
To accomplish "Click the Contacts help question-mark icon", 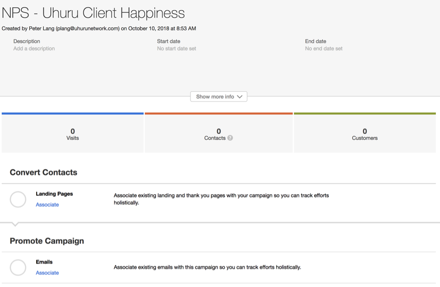I will (230, 138).
